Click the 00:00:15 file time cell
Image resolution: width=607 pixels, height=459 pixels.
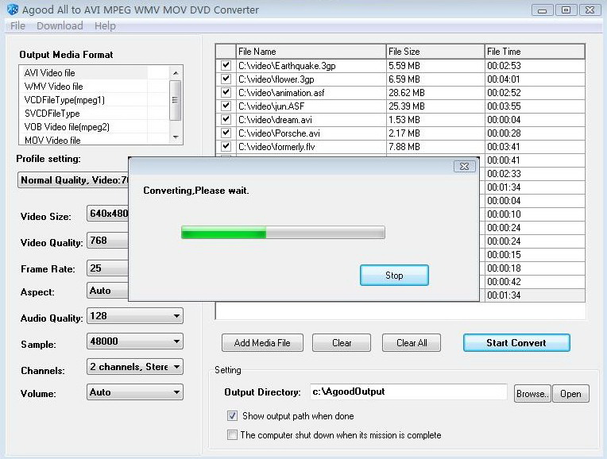[535, 255]
